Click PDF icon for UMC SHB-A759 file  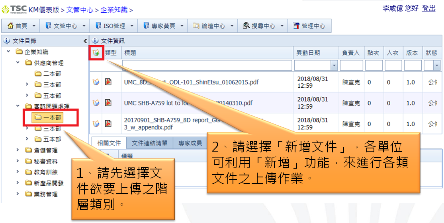(x=108, y=103)
